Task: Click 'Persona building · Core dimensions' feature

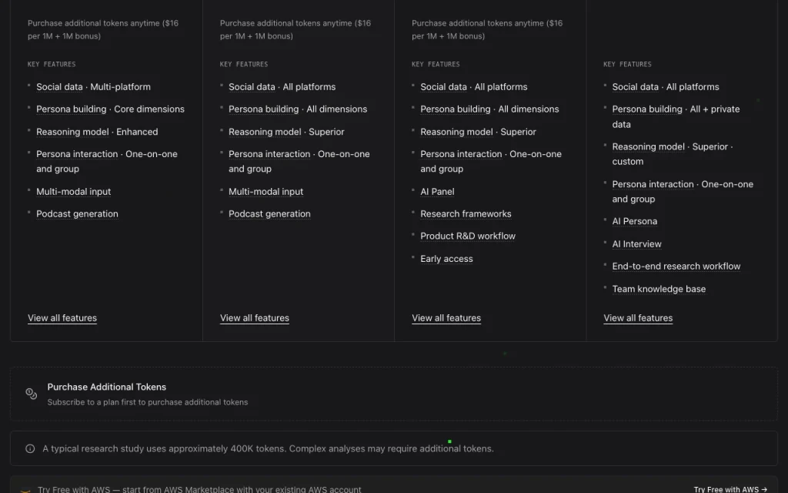Action: tap(110, 109)
